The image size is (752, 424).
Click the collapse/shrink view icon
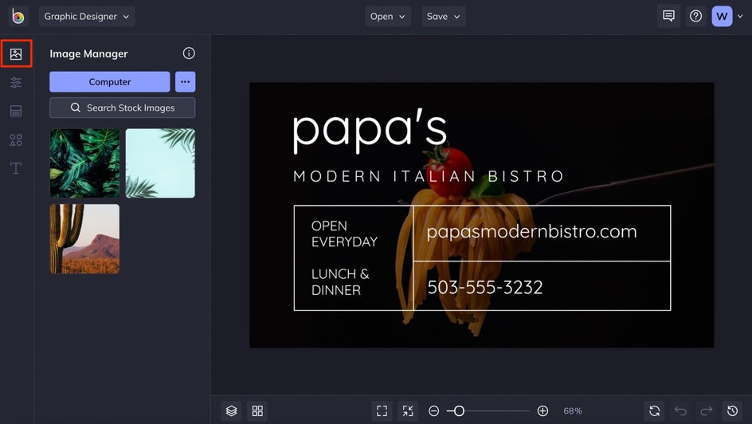coord(408,410)
